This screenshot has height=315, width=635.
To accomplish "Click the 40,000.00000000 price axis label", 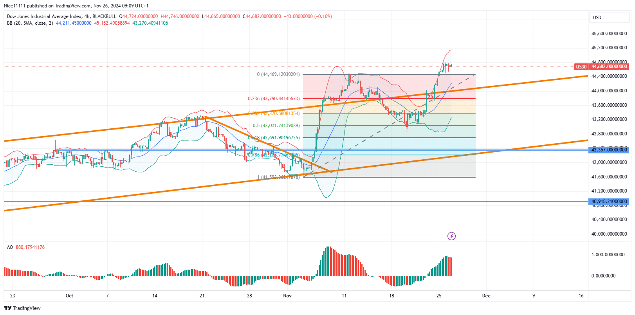I will point(609,234).
